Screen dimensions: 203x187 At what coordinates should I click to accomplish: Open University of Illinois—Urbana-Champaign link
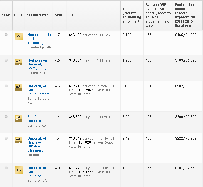click(37, 144)
